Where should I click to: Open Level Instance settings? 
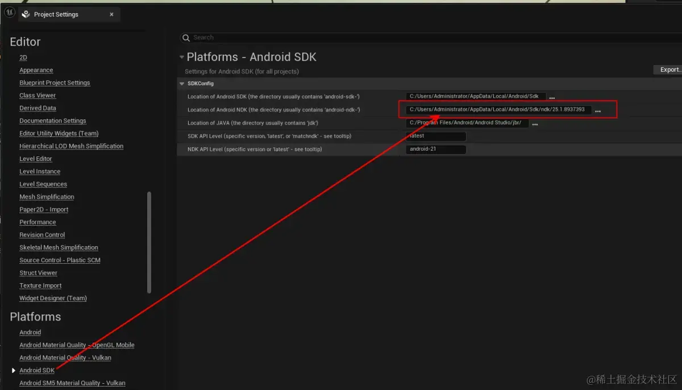coord(40,172)
